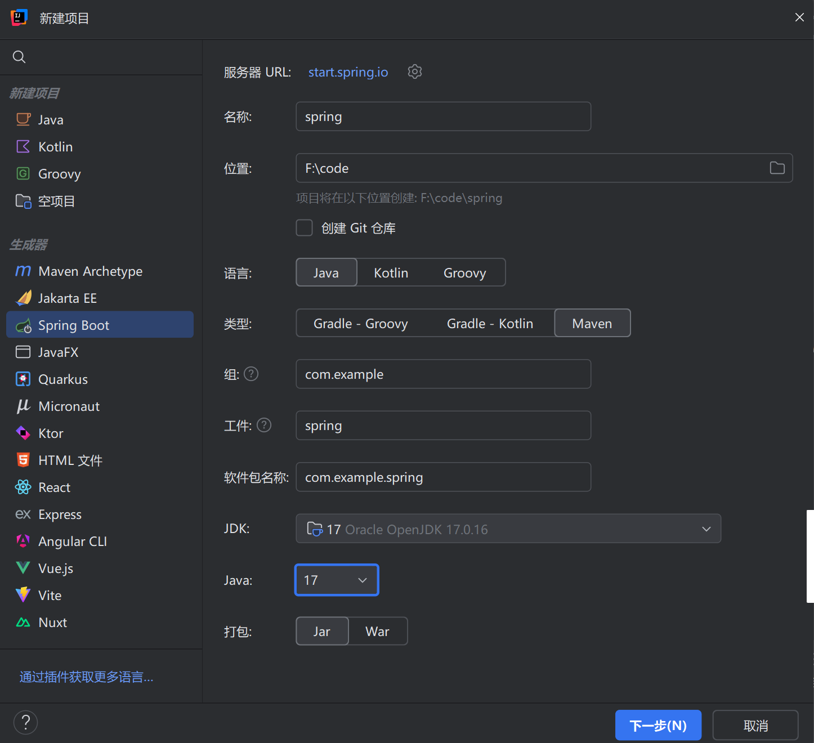Click 下一步(N) button
This screenshot has width=814, height=743.
tap(658, 725)
